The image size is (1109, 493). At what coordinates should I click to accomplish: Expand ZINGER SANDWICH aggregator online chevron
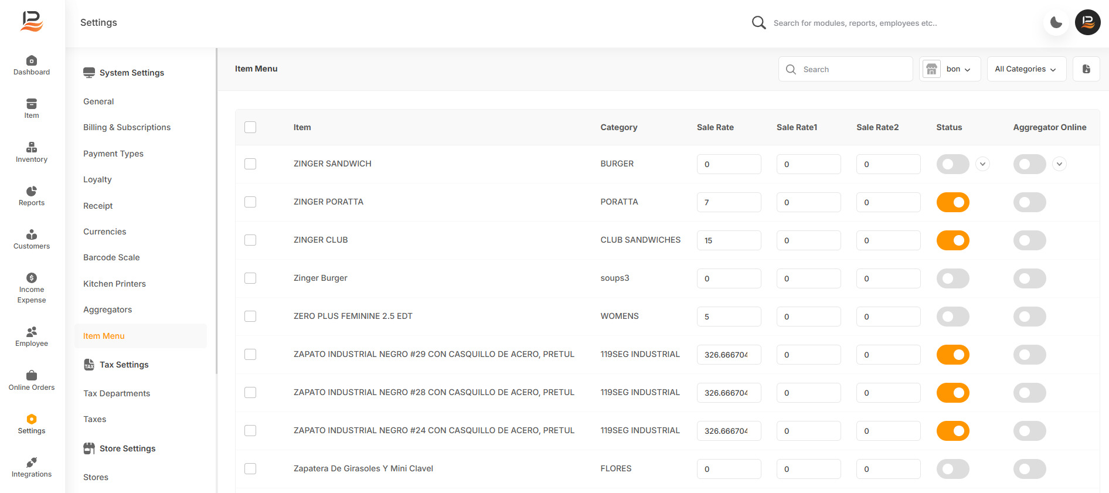click(1059, 164)
